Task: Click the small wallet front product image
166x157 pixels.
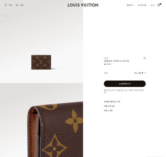Action: coord(41,62)
